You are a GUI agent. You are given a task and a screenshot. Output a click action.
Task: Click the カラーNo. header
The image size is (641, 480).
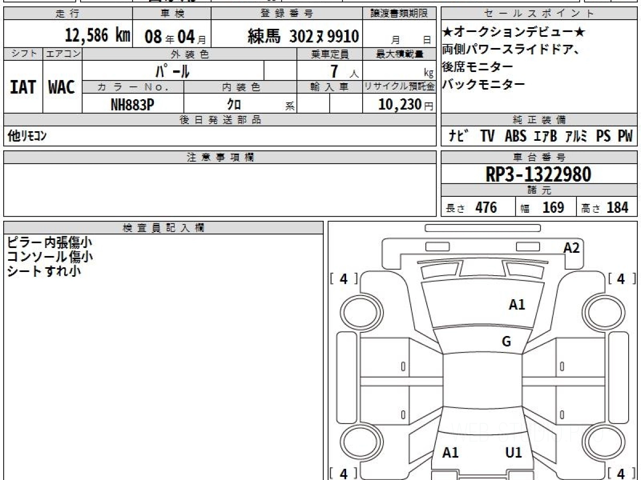(x=133, y=87)
